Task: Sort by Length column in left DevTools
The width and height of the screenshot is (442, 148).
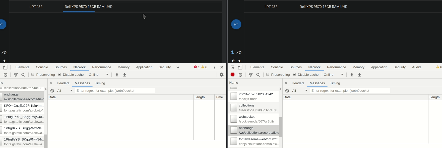Action: [x=204, y=97]
